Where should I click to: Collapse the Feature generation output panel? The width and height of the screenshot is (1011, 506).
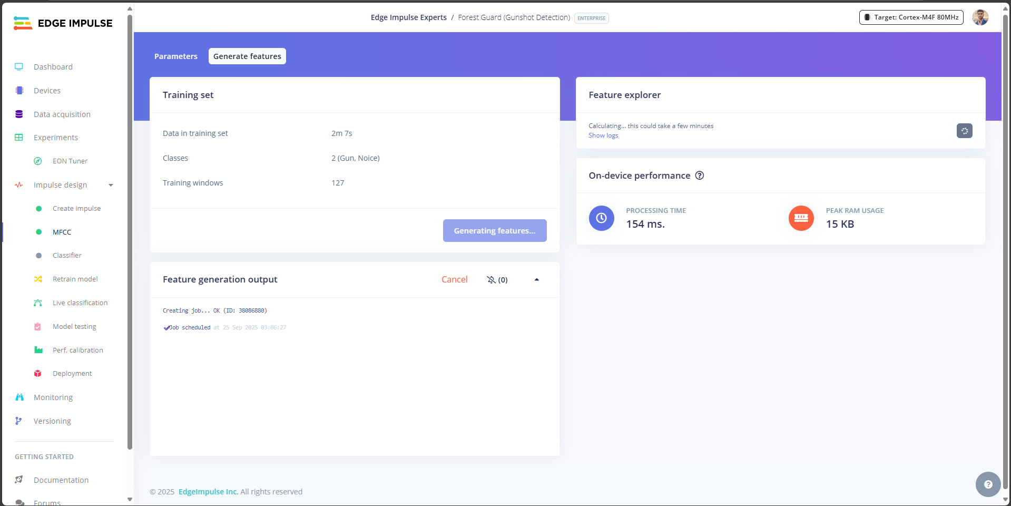click(537, 280)
